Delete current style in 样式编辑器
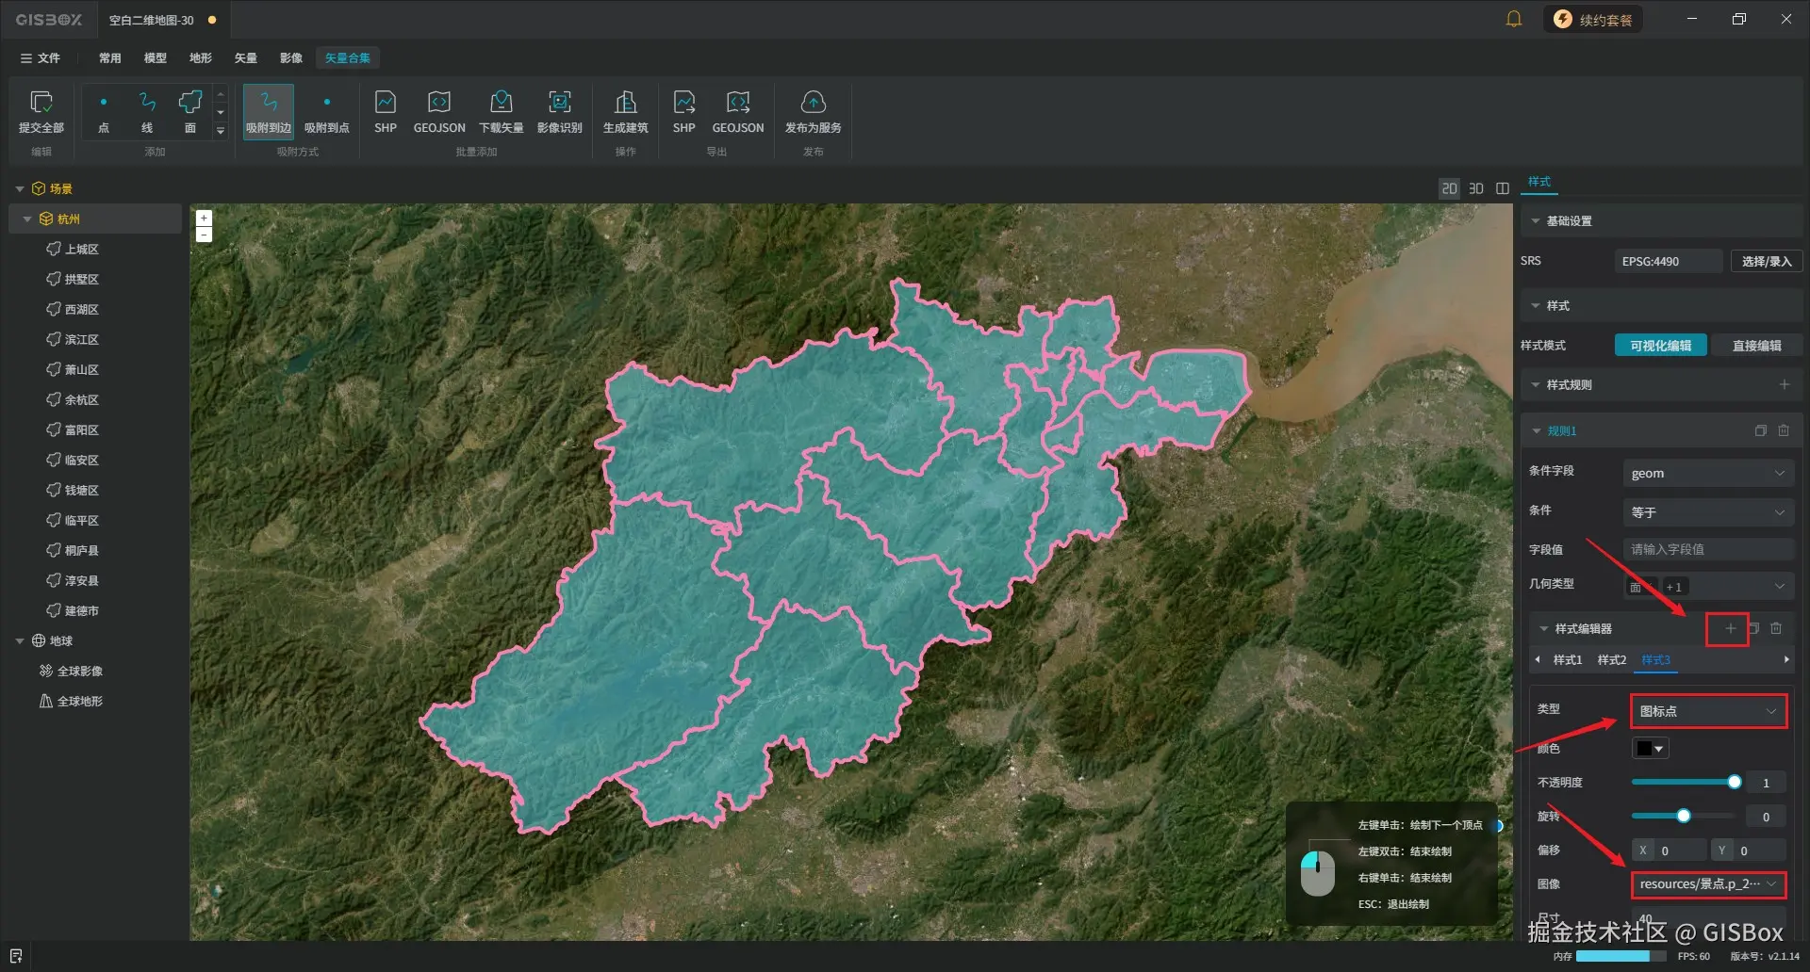 [x=1776, y=628]
